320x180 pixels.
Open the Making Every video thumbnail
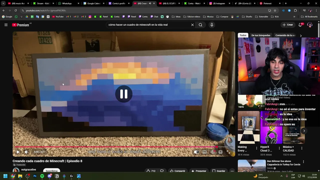(x=248, y=127)
